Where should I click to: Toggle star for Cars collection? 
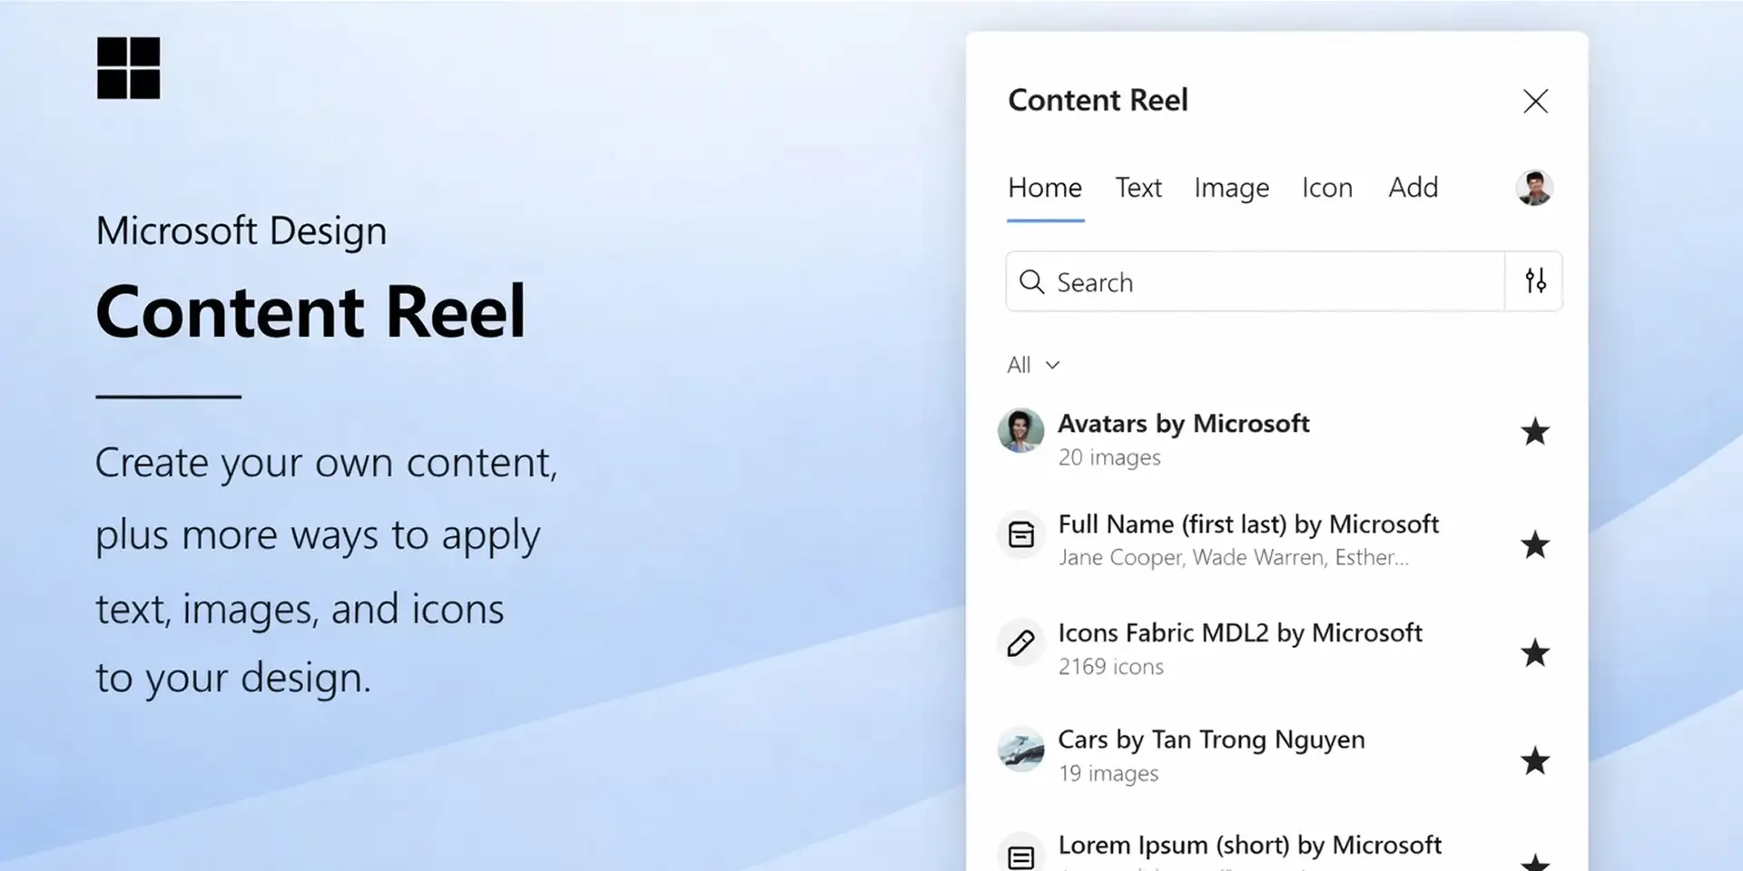(1535, 760)
